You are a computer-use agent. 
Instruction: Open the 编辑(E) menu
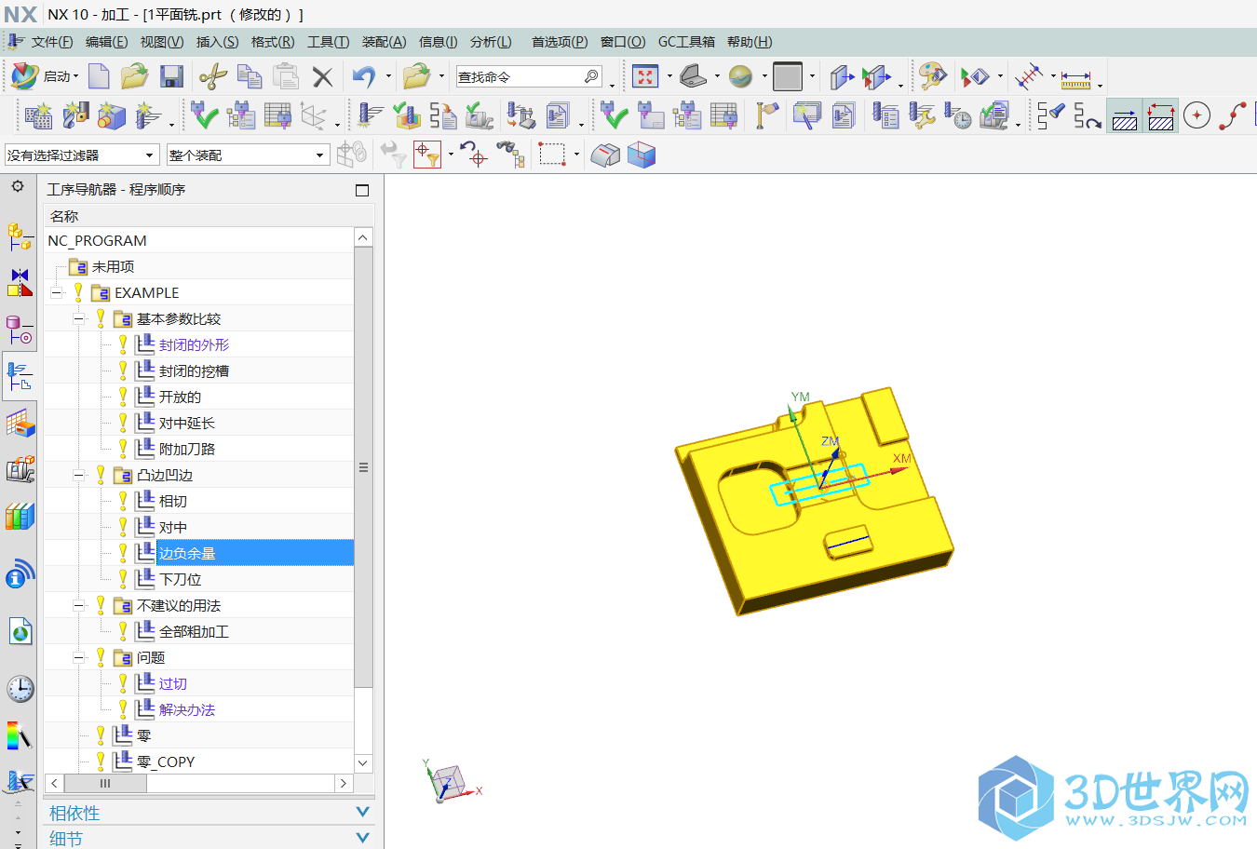point(106,42)
